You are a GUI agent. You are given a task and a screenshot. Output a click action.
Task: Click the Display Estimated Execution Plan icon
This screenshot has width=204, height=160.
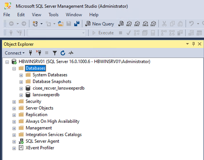137,33
